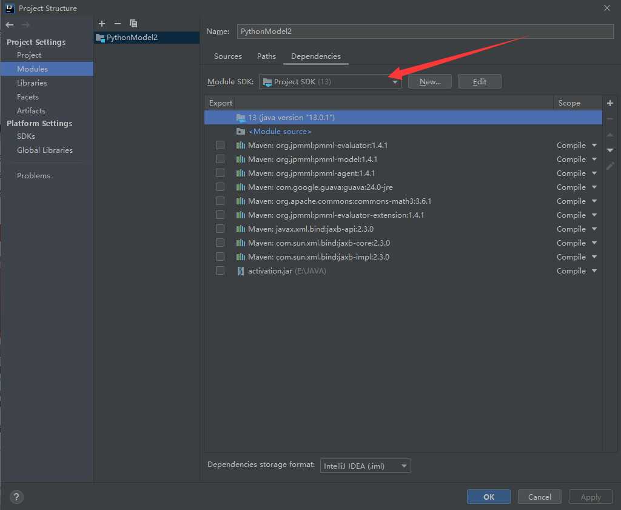The width and height of the screenshot is (621, 510).
Task: Open the Problems section
Action: coord(33,175)
